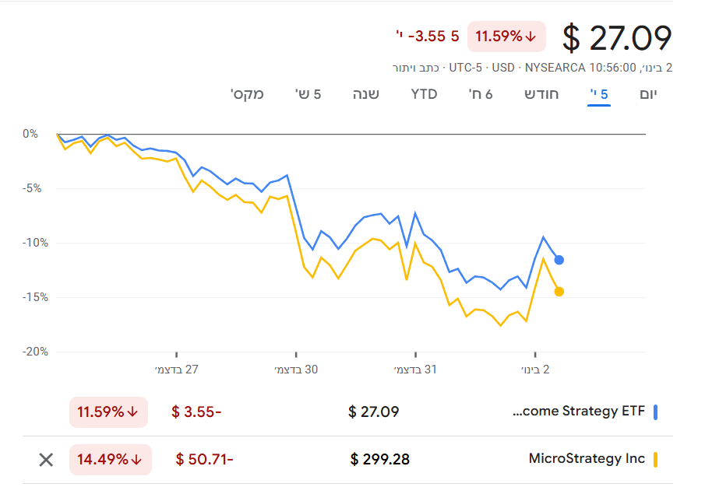Click the red down-arrow 11.59% badge beside $27.09
The width and height of the screenshot is (705, 487).
tap(506, 37)
